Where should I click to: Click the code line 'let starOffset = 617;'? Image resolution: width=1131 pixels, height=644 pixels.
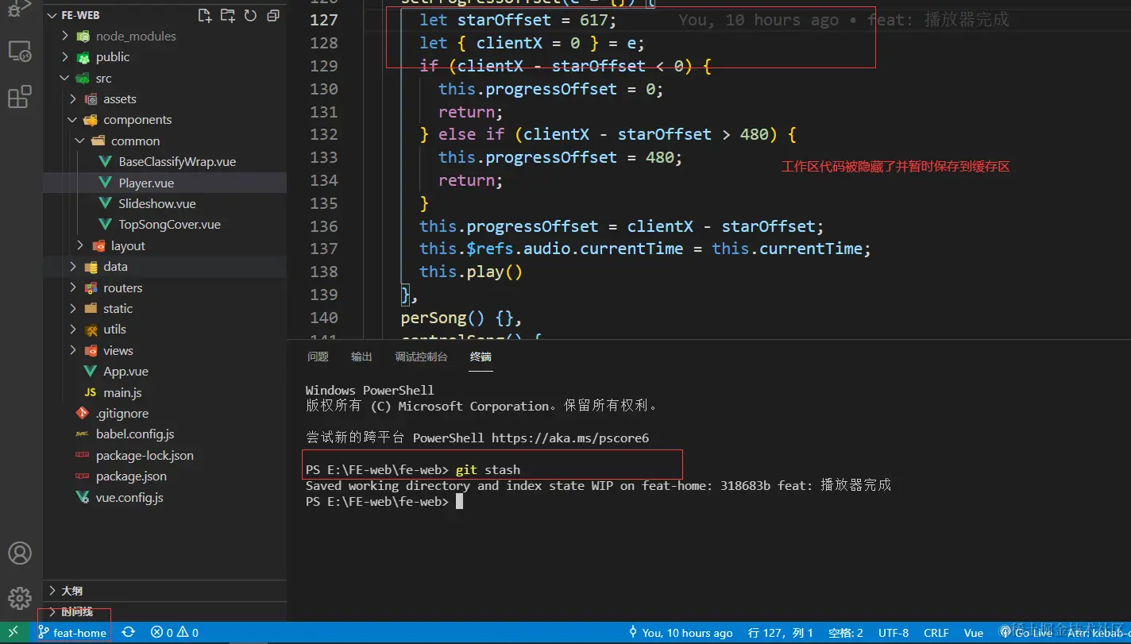pyautogui.click(x=518, y=20)
